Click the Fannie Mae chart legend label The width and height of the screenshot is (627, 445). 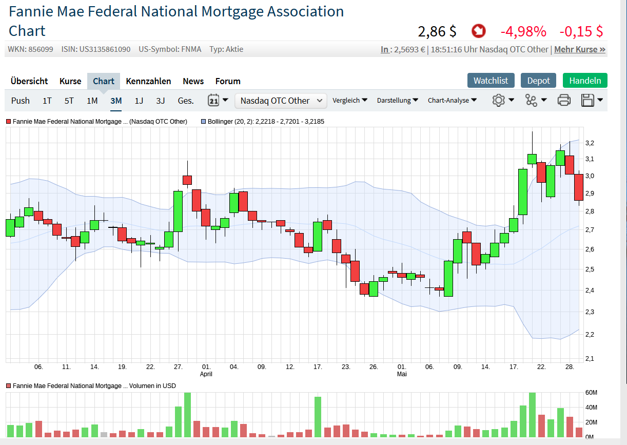click(x=100, y=122)
